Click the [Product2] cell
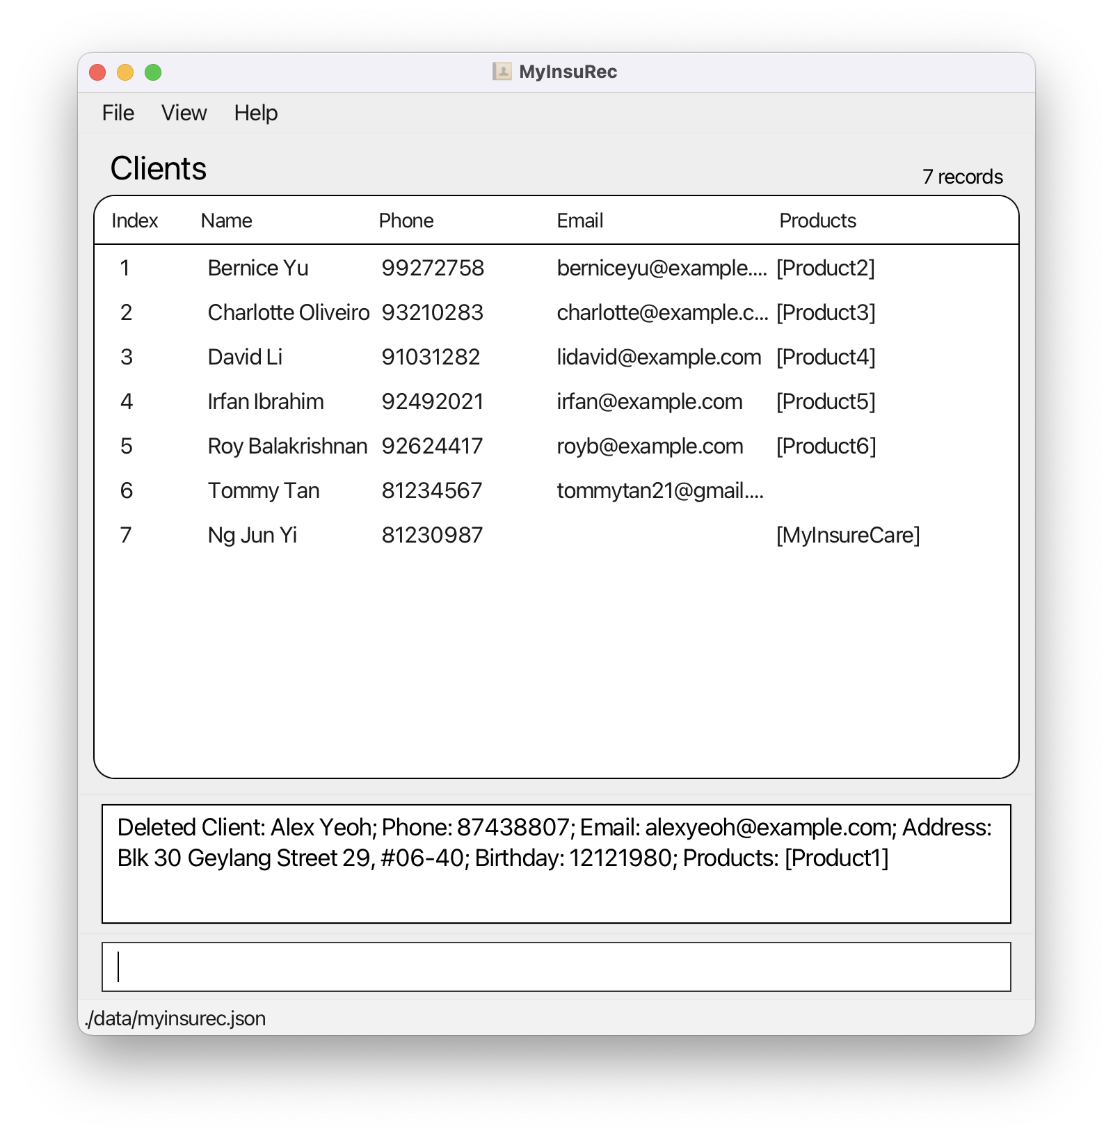This screenshot has height=1138, width=1113. (x=826, y=268)
